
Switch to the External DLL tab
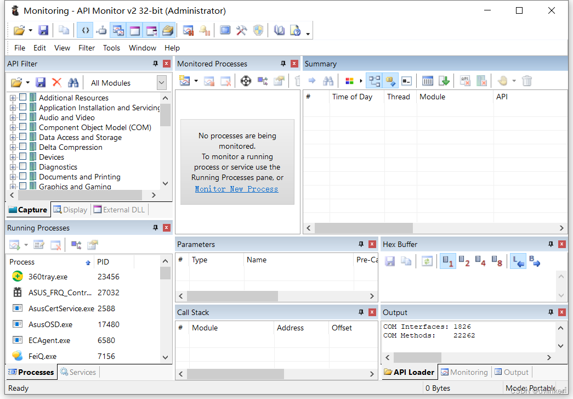pyautogui.click(x=120, y=210)
